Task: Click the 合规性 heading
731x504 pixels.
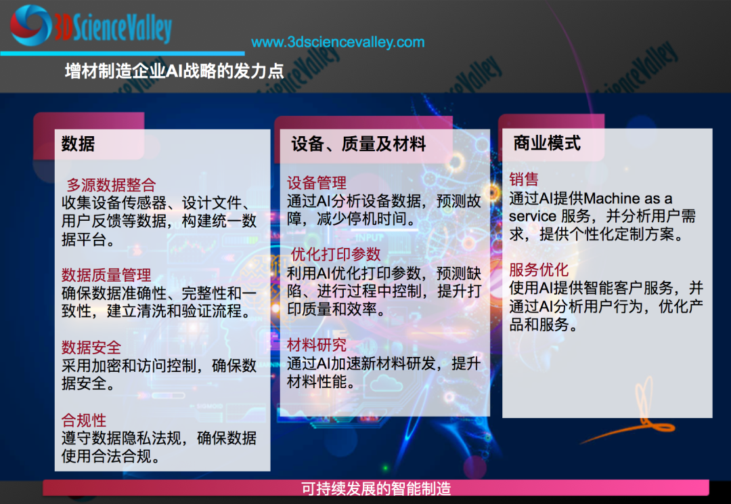Action: 84,420
